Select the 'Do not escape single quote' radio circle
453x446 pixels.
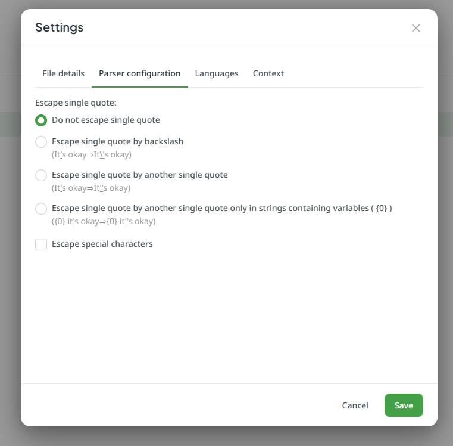tap(41, 120)
